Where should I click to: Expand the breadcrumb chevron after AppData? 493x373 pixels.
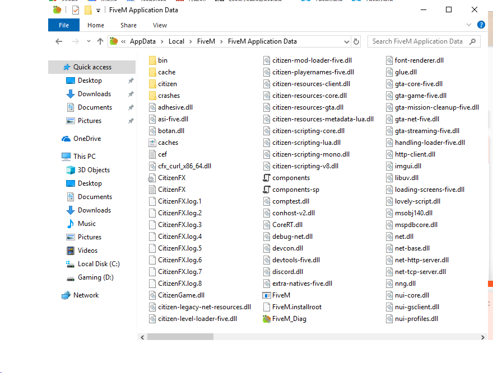pyautogui.click(x=162, y=41)
